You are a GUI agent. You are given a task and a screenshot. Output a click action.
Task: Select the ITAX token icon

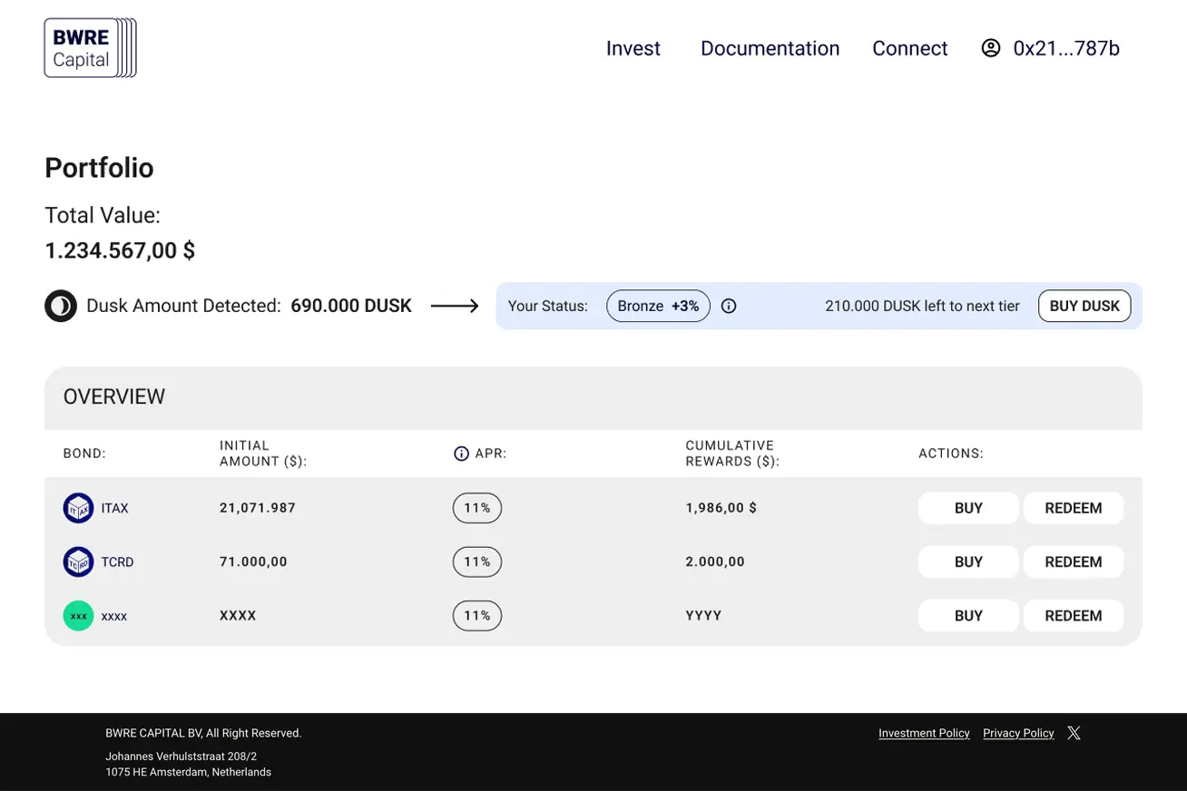click(x=78, y=507)
